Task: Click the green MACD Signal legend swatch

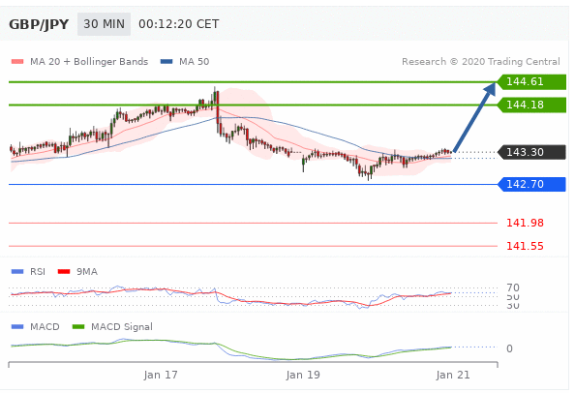Action: (x=78, y=326)
